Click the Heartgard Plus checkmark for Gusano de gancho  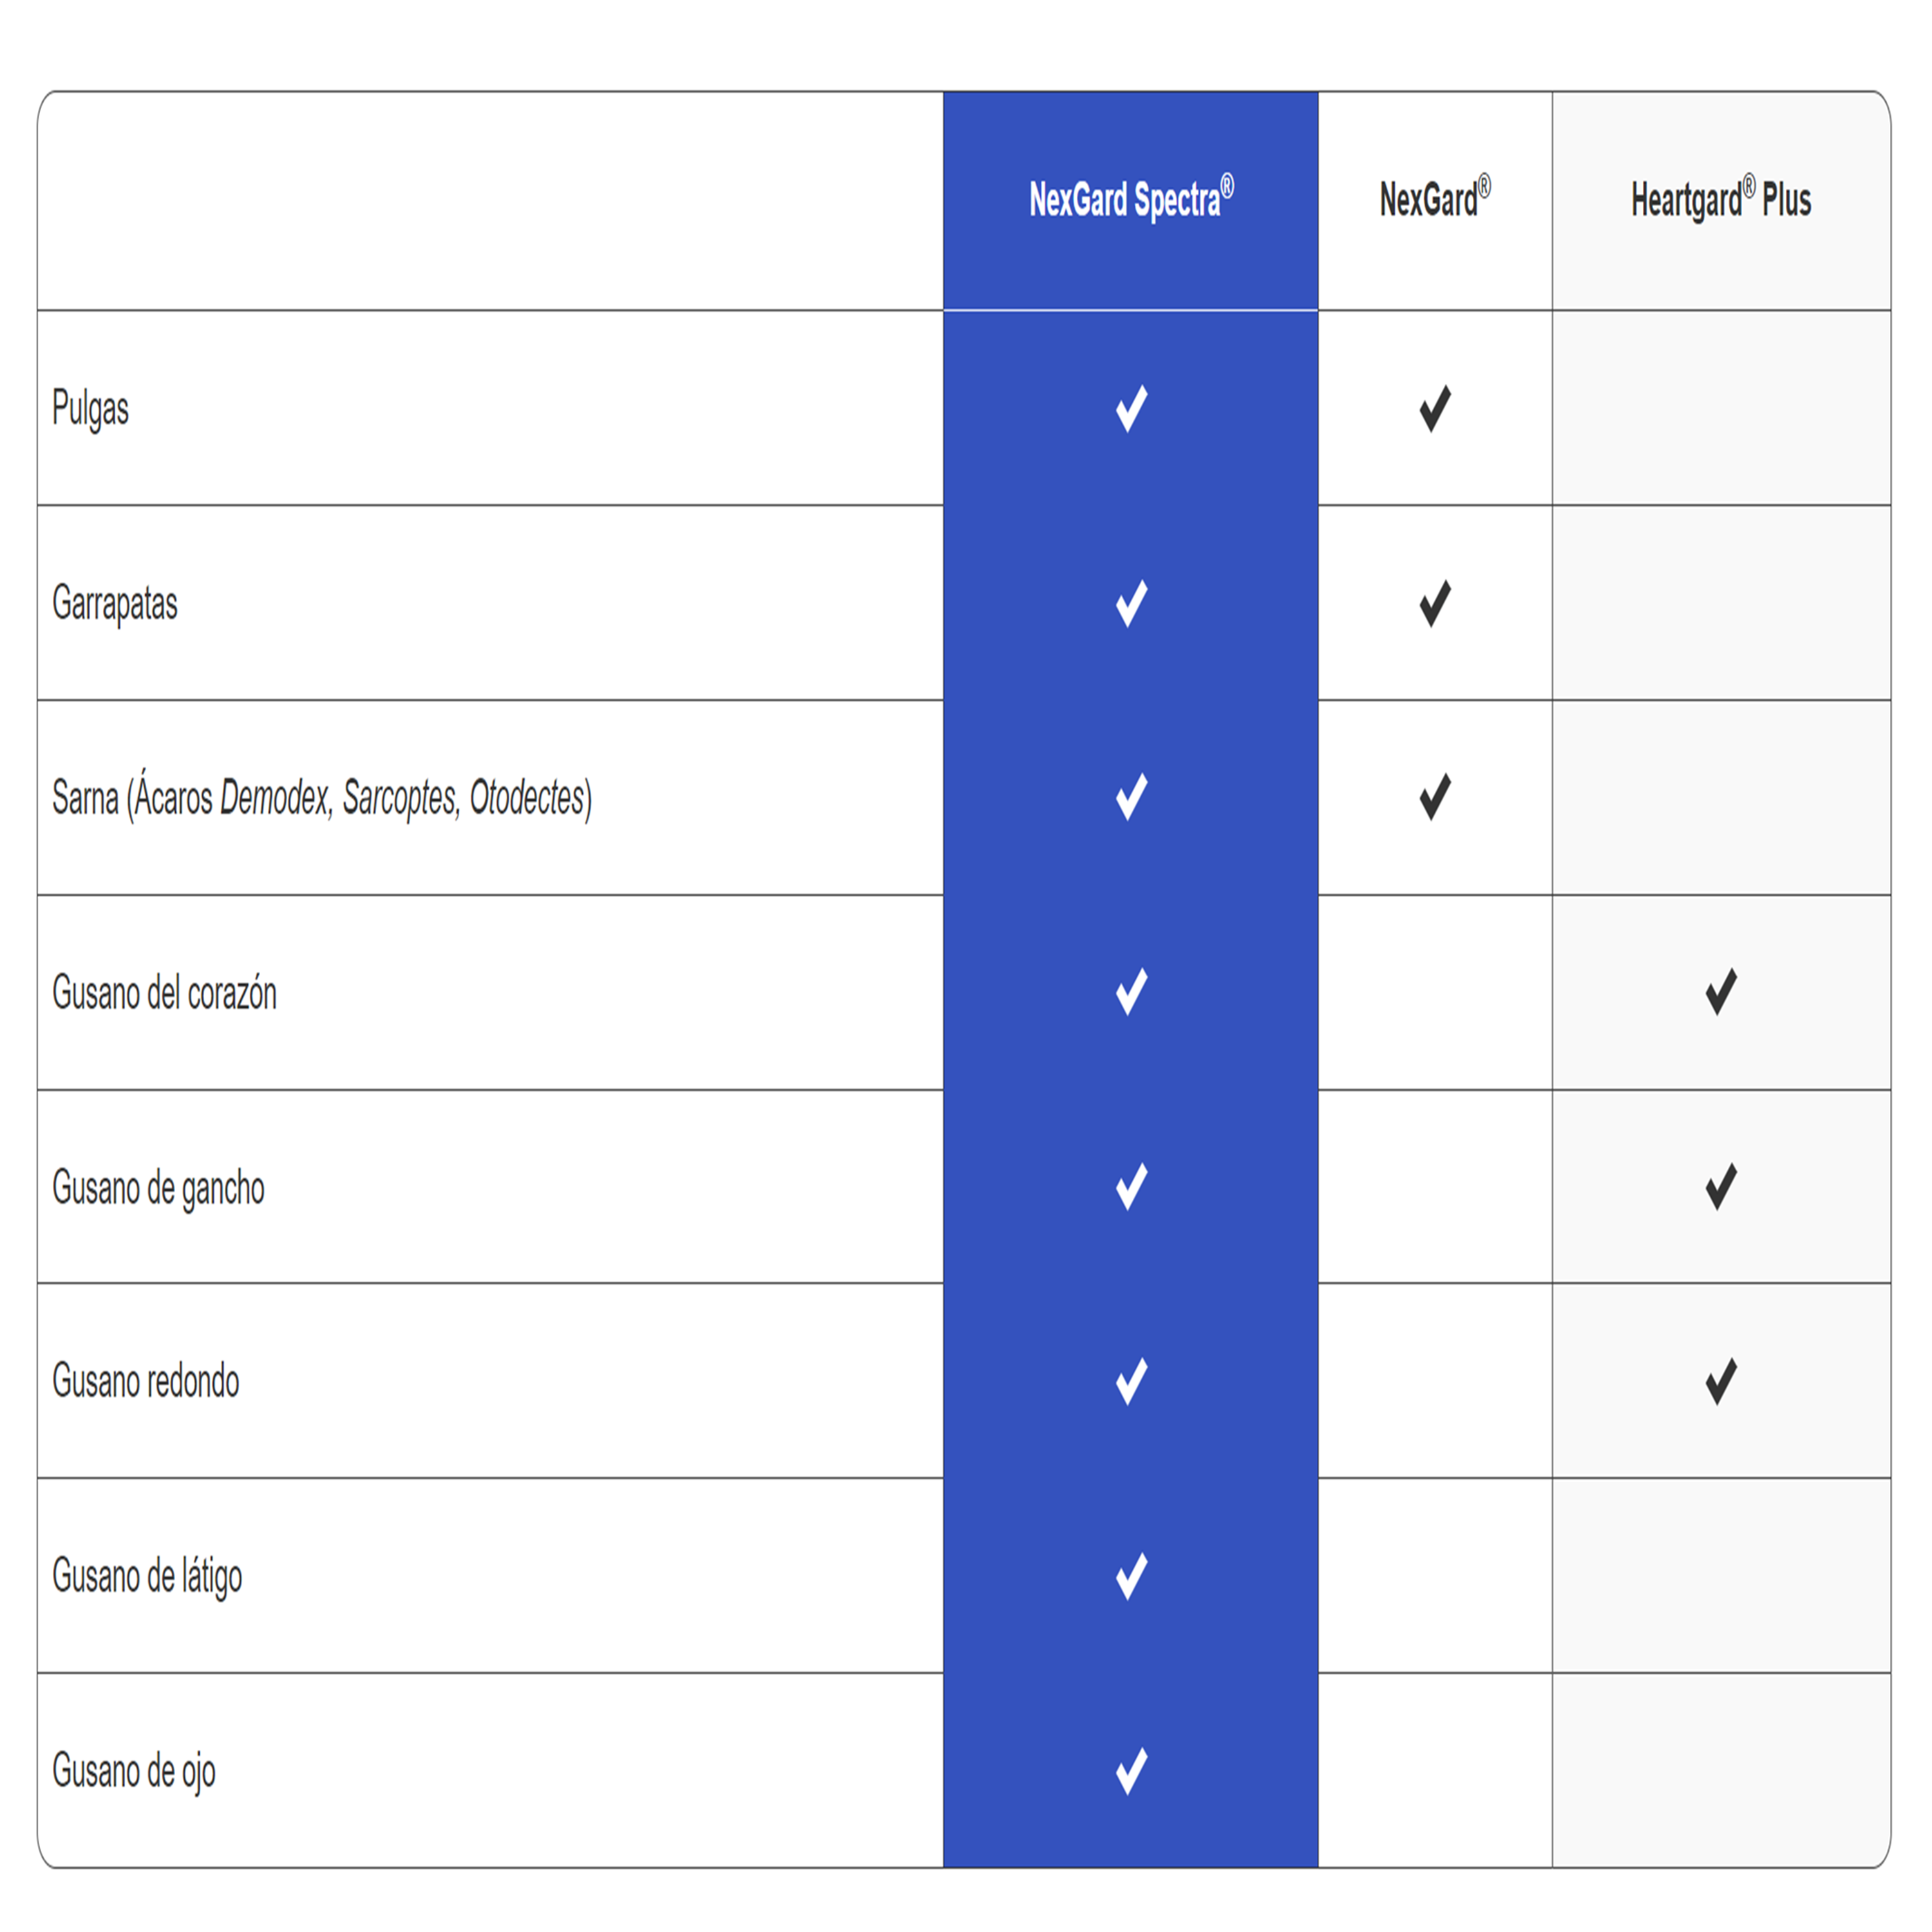[1721, 1187]
